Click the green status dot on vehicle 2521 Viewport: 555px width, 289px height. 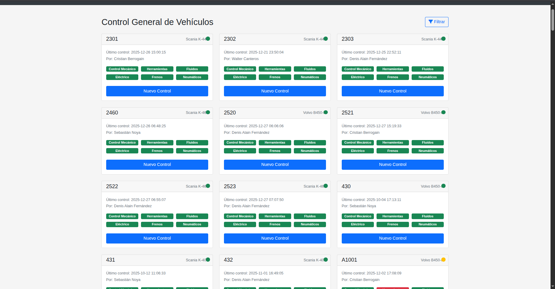(x=443, y=112)
